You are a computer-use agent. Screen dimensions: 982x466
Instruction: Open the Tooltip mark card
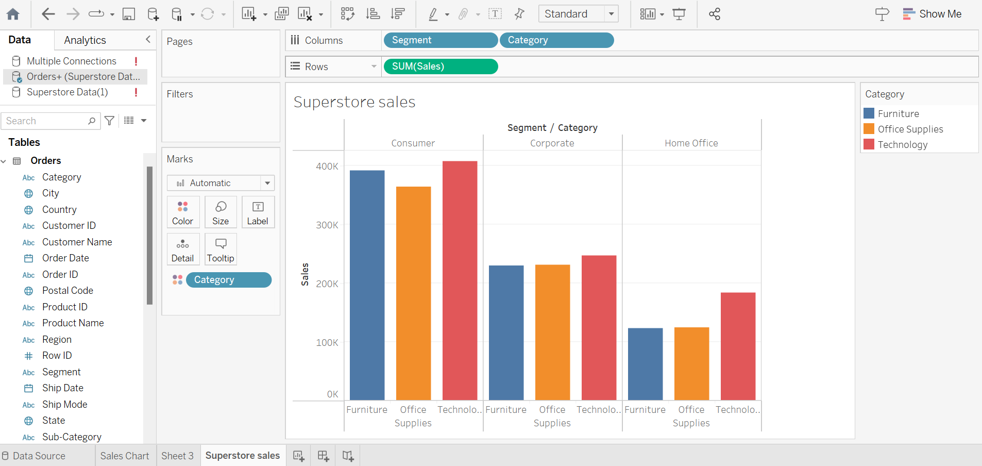(x=221, y=249)
